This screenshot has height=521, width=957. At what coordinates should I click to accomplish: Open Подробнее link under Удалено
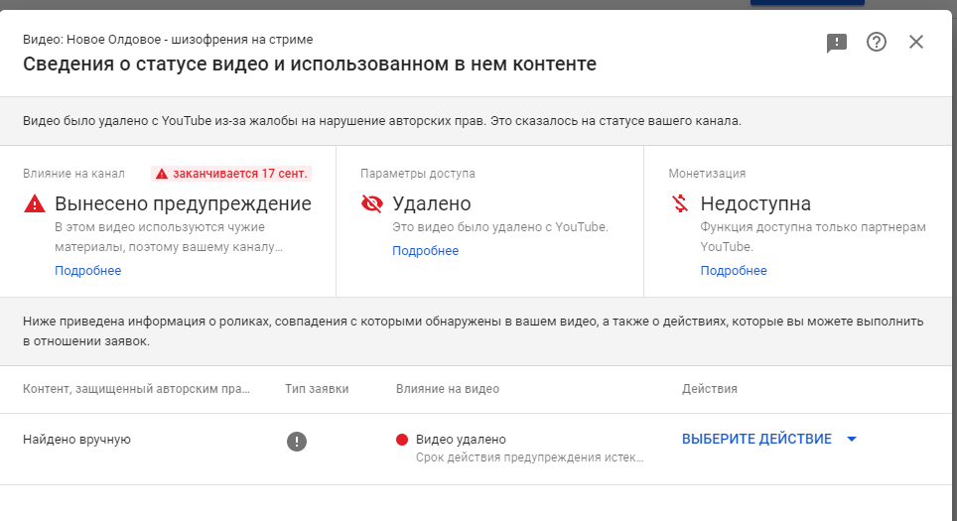point(425,251)
